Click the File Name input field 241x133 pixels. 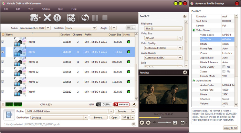click(163, 28)
